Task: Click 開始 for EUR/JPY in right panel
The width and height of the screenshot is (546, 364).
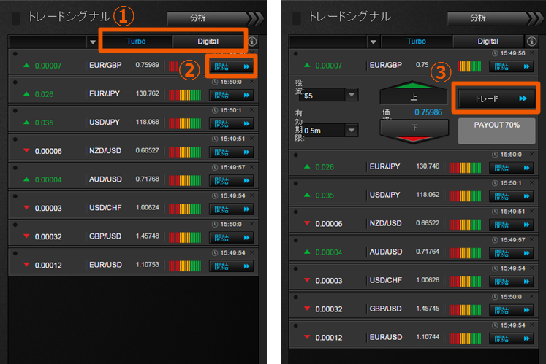Action: (x=511, y=168)
